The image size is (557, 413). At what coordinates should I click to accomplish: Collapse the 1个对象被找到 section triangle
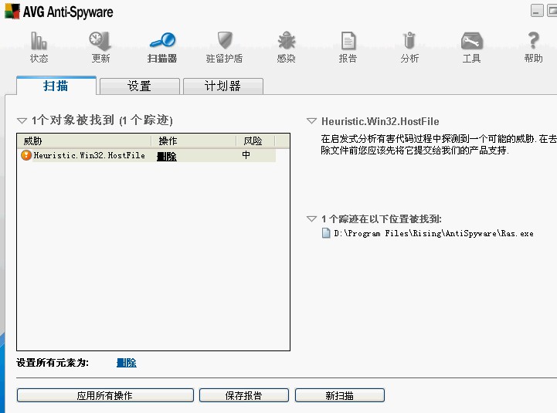22,120
